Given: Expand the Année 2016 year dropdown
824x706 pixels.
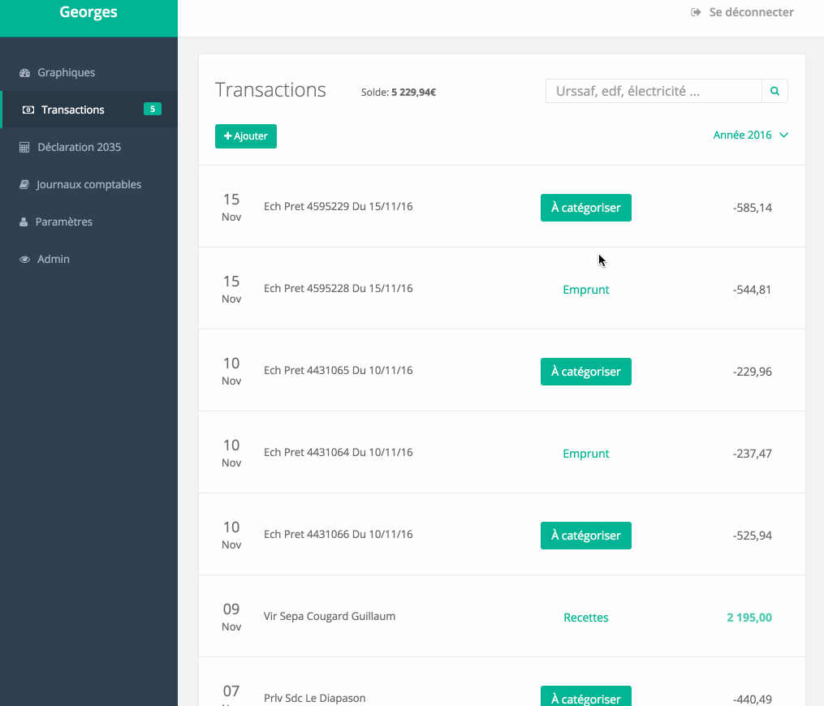Looking at the screenshot, I should [x=742, y=136].
